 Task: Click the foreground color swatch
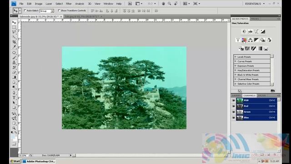pyautogui.click(x=13, y=137)
